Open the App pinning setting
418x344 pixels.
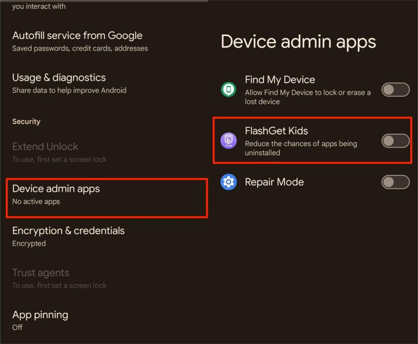[x=40, y=315]
